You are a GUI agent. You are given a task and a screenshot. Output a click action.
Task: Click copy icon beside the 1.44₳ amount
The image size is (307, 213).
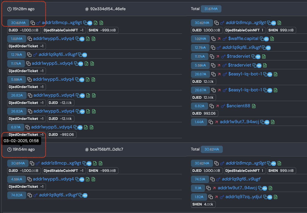tap(211, 122)
